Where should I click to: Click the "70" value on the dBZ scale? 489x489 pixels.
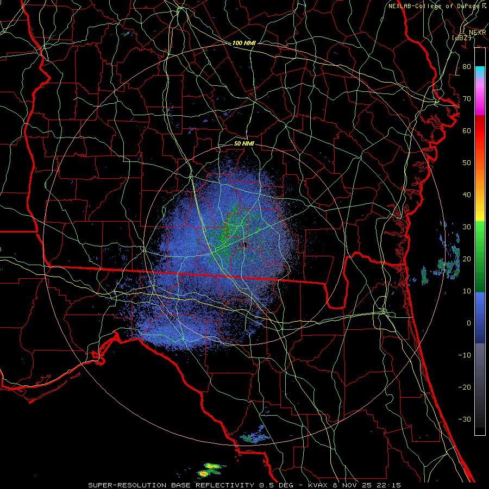pyautogui.click(x=467, y=99)
